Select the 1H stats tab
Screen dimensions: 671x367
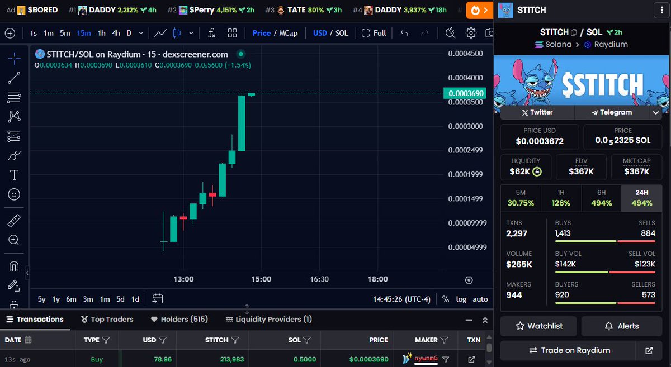tap(561, 198)
